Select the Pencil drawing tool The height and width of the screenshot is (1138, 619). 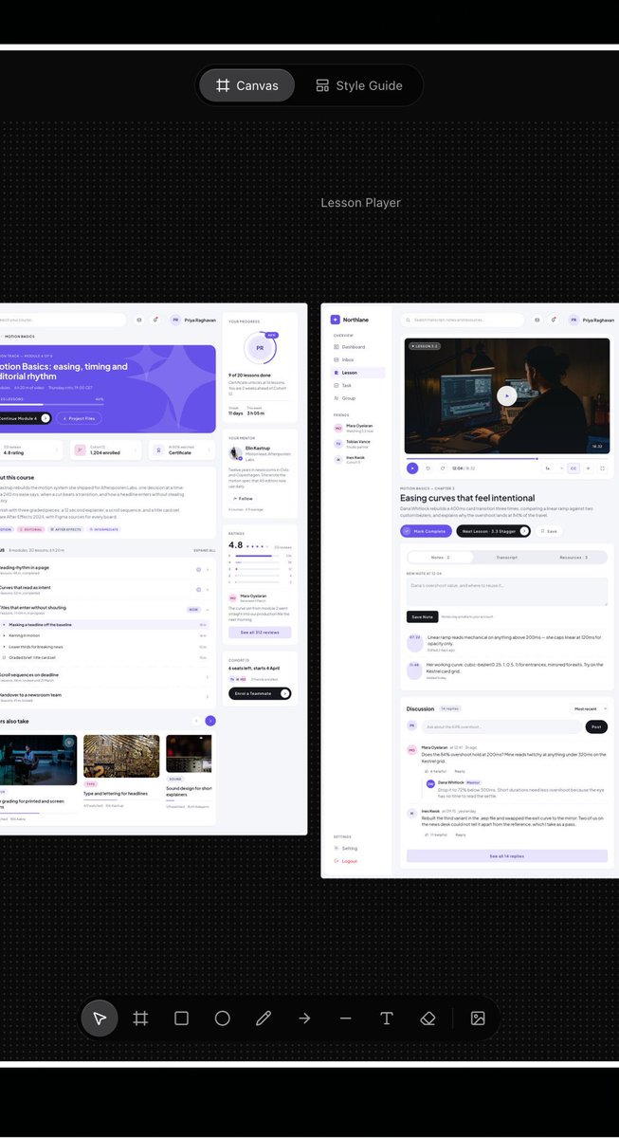coord(264,1019)
